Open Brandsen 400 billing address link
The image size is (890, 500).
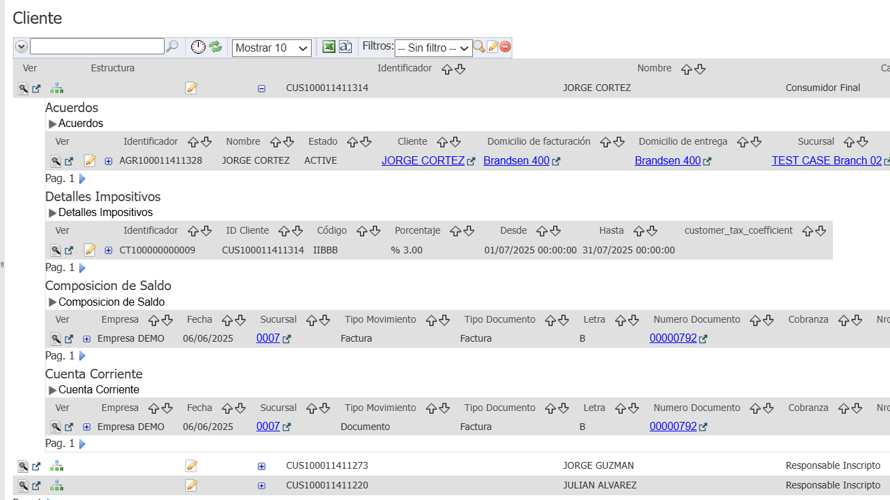516,160
